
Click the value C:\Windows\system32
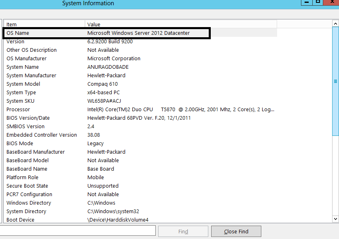pyautogui.click(x=113, y=212)
